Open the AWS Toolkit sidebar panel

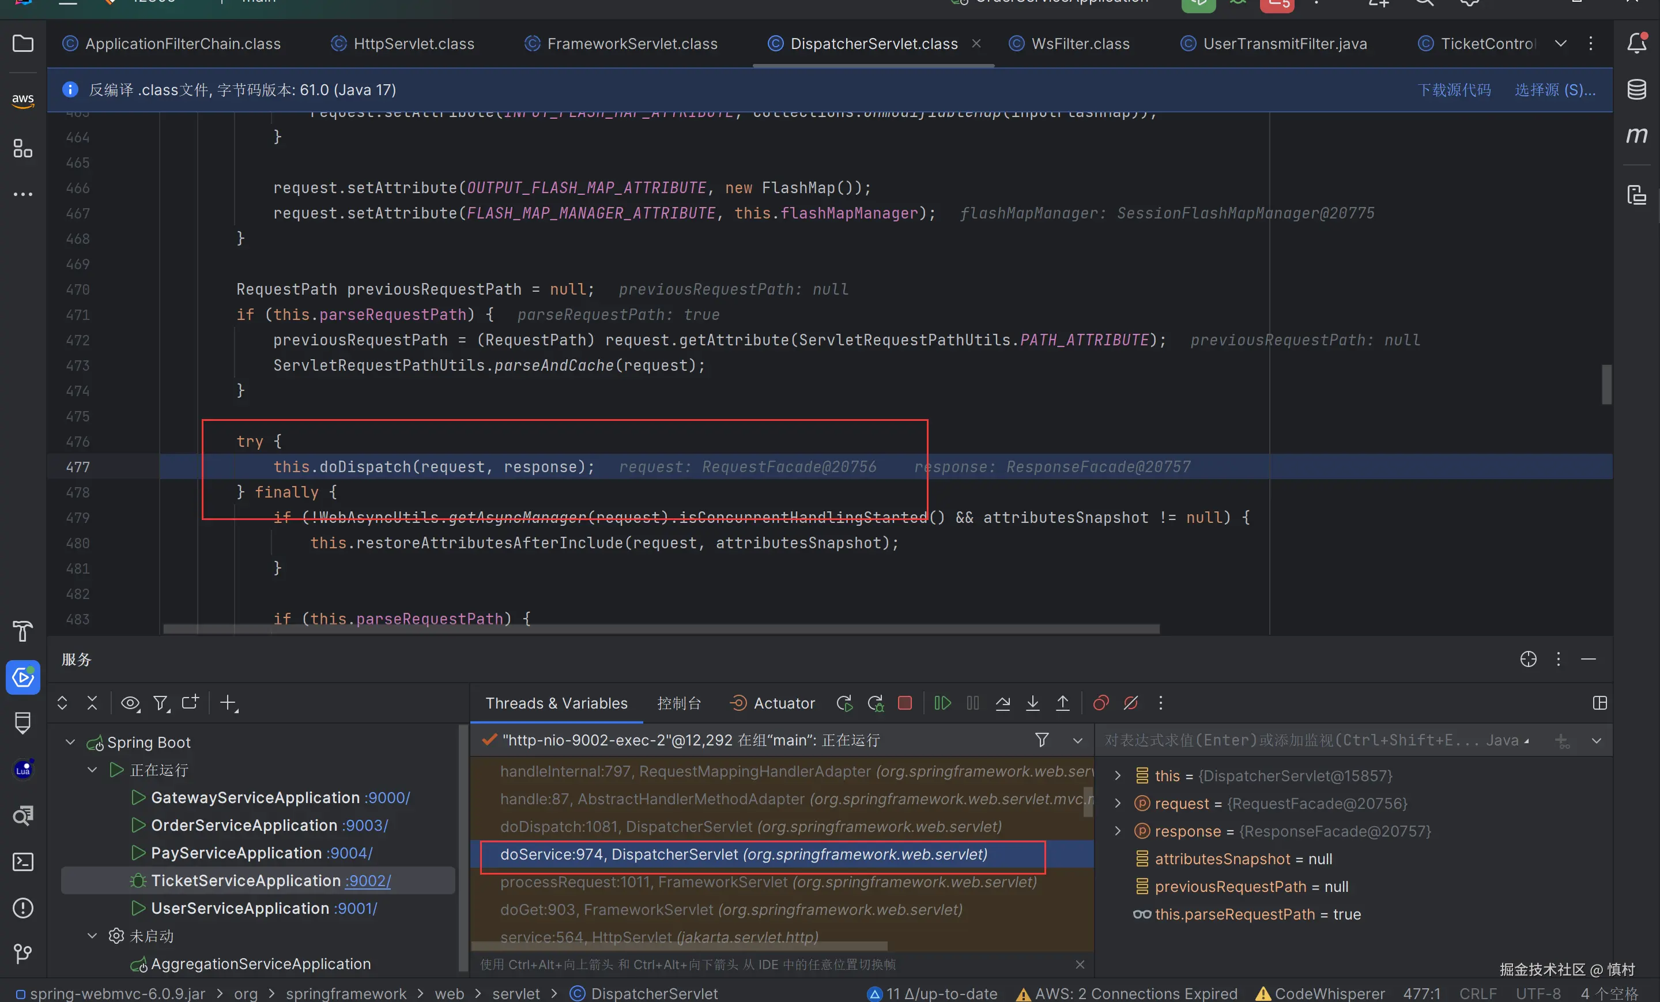(x=23, y=100)
